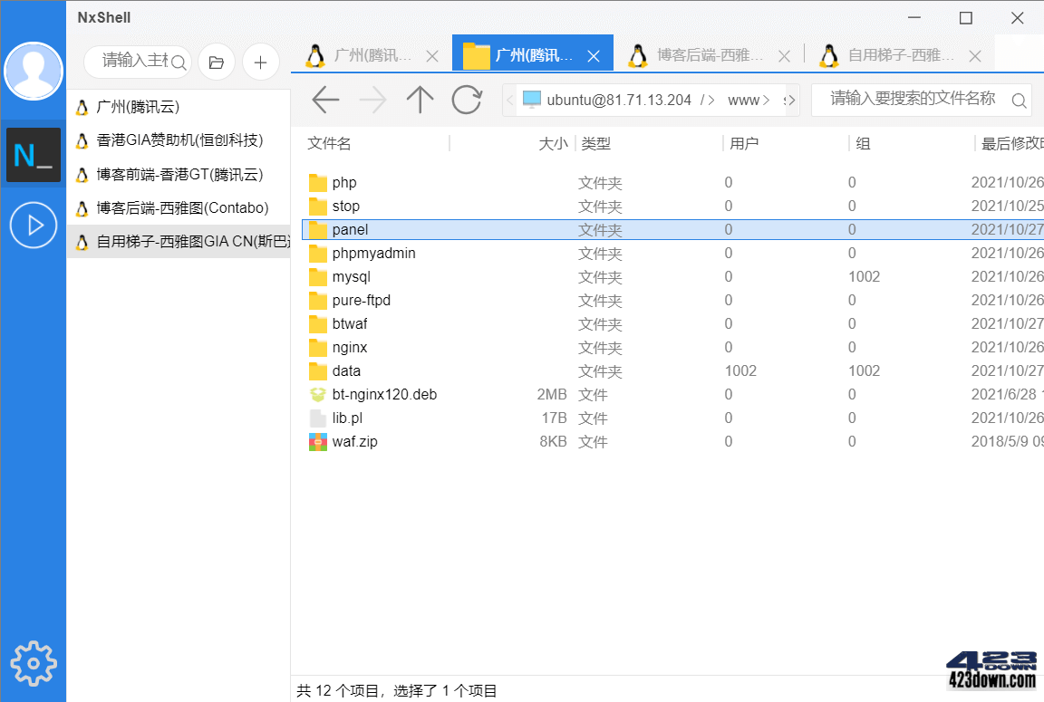The height and width of the screenshot is (702, 1044).
Task: Add a new host with the plus icon
Action: [x=261, y=62]
